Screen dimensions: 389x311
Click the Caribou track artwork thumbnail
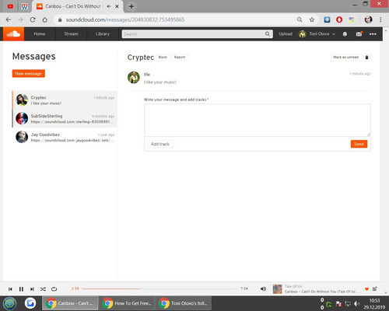tap(278, 289)
